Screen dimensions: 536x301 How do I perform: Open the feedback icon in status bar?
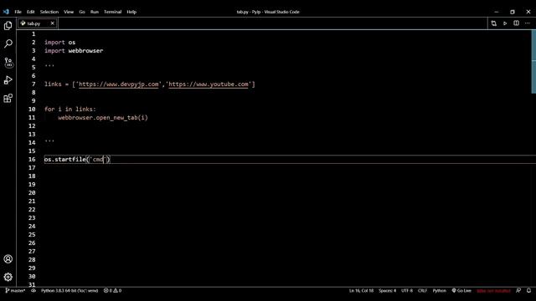518,291
